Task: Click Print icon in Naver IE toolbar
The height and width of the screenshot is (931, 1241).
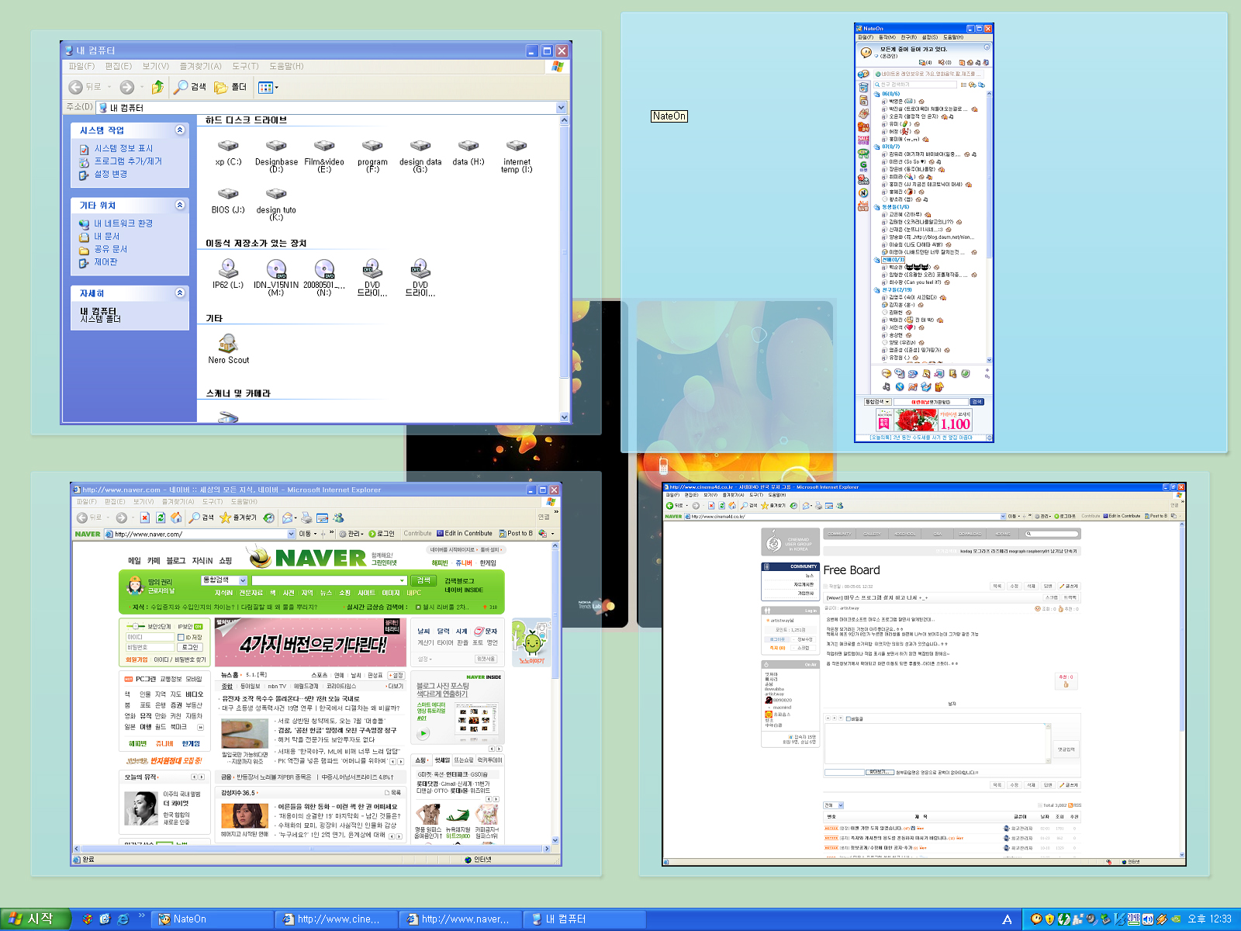Action: click(x=306, y=517)
